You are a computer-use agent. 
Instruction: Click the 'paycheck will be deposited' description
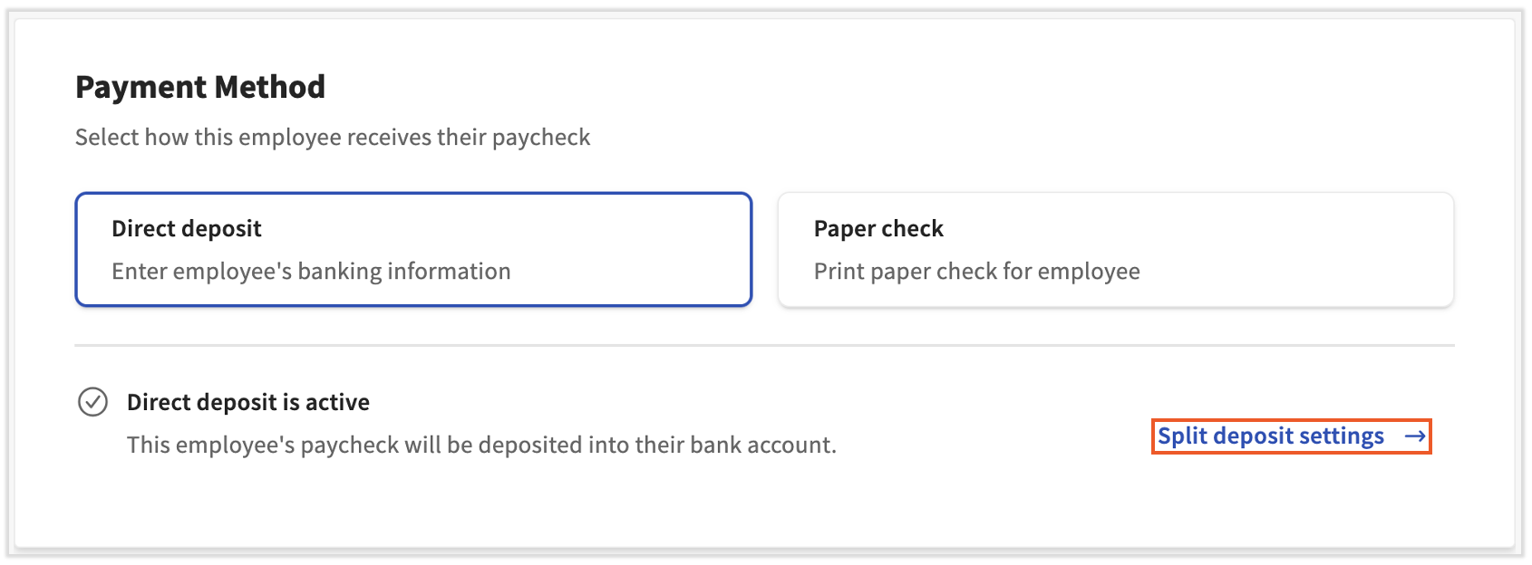tap(480, 445)
